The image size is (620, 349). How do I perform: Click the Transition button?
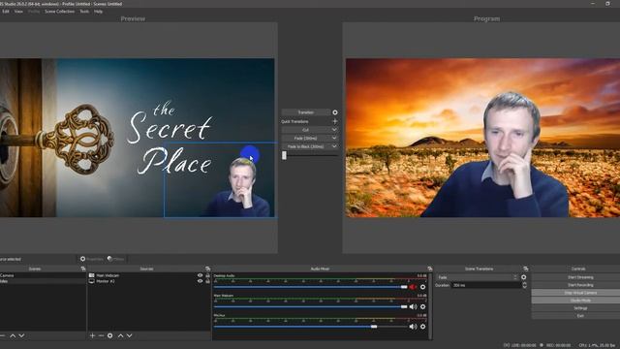pos(306,112)
